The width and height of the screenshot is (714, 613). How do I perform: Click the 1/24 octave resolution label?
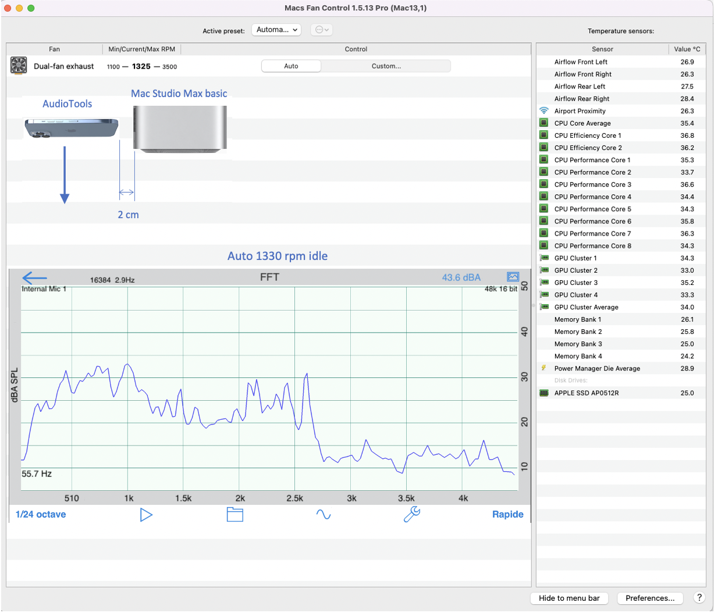pyautogui.click(x=41, y=514)
